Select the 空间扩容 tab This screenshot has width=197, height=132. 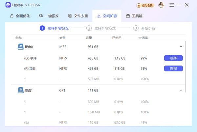[107, 16]
